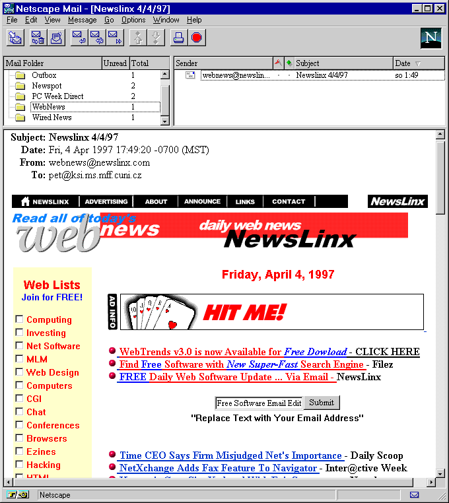Open the Window menu
The height and width of the screenshot is (503, 449).
(x=166, y=20)
